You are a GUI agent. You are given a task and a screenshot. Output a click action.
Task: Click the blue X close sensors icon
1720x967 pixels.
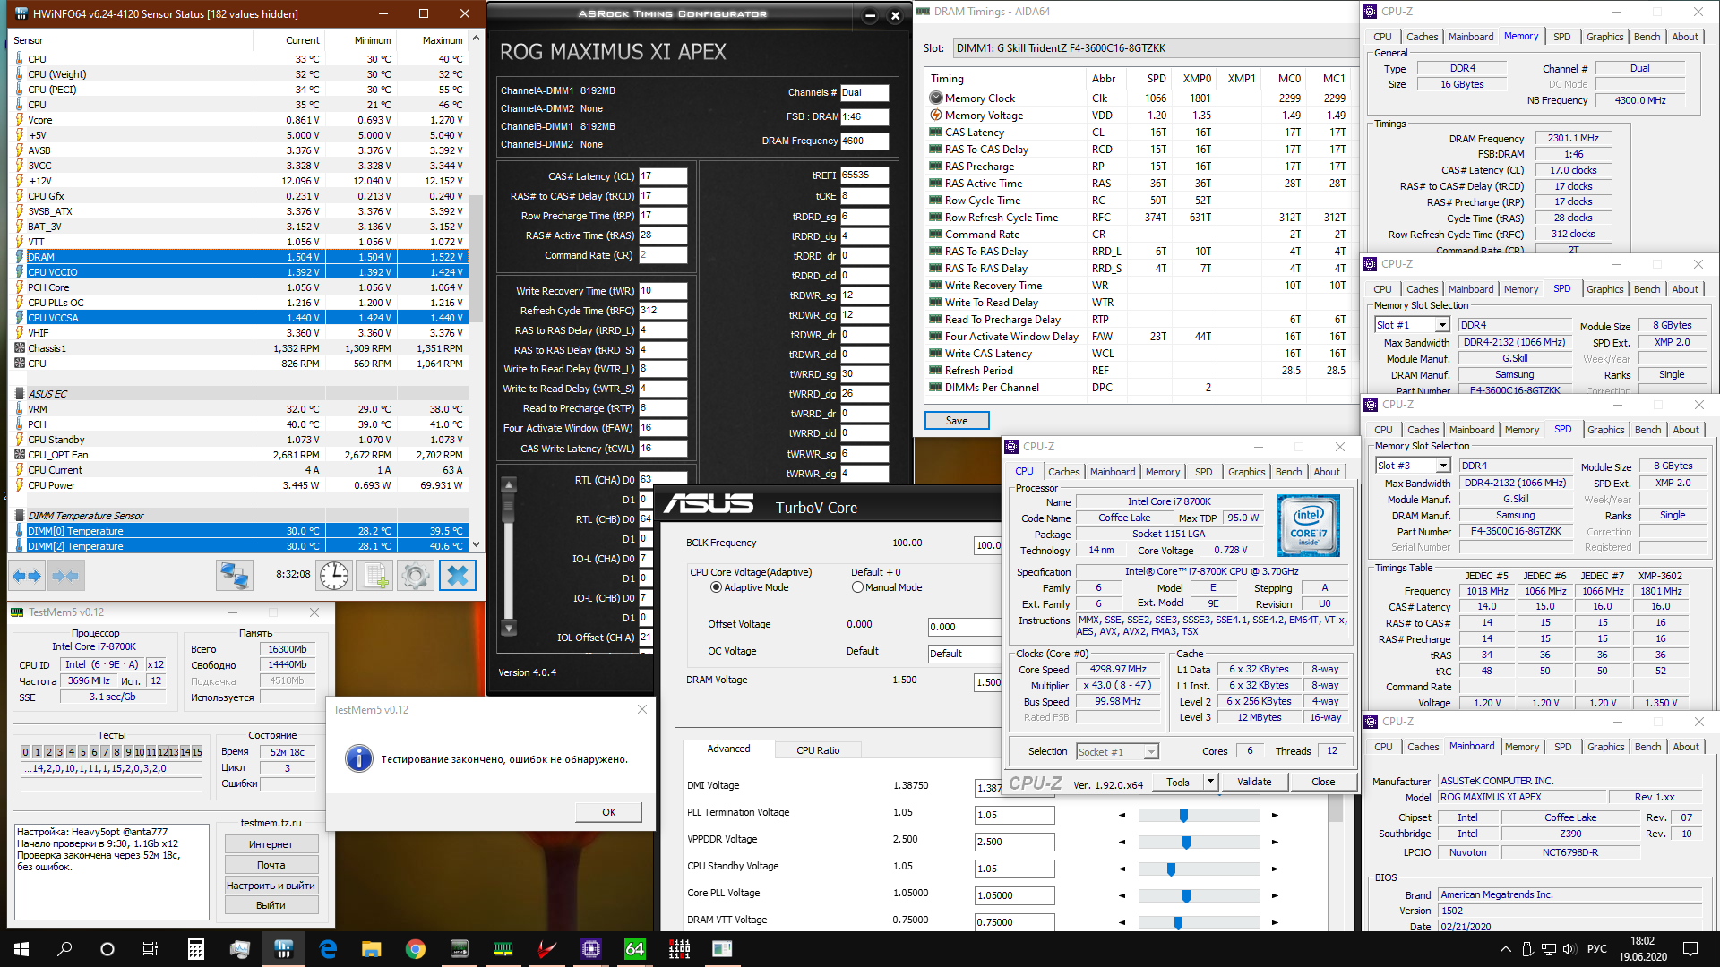[x=457, y=576]
